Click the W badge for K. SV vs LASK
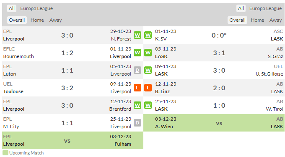285x157 pixels. tap(148, 35)
